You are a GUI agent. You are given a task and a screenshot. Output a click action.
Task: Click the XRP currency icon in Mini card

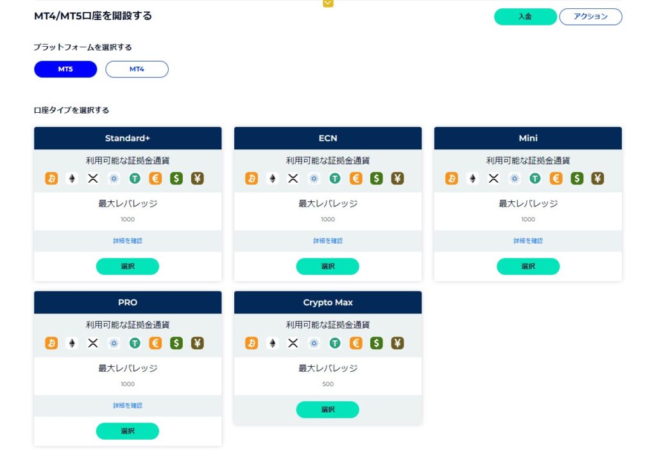tap(493, 178)
